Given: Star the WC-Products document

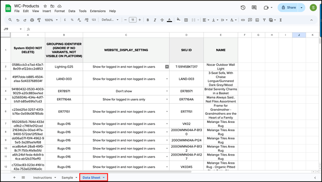Looking at the screenshot, I should [x=45, y=6].
